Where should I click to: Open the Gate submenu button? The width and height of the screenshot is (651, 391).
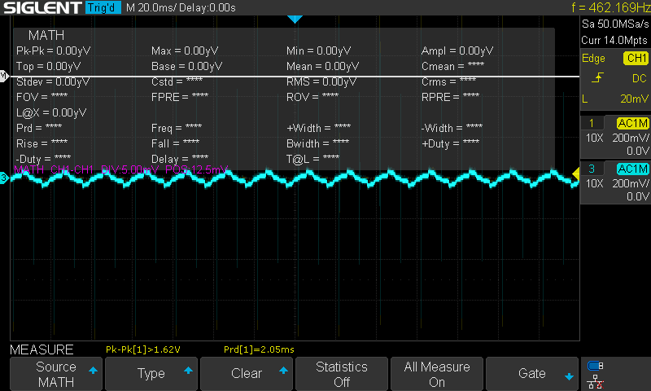tap(532, 374)
